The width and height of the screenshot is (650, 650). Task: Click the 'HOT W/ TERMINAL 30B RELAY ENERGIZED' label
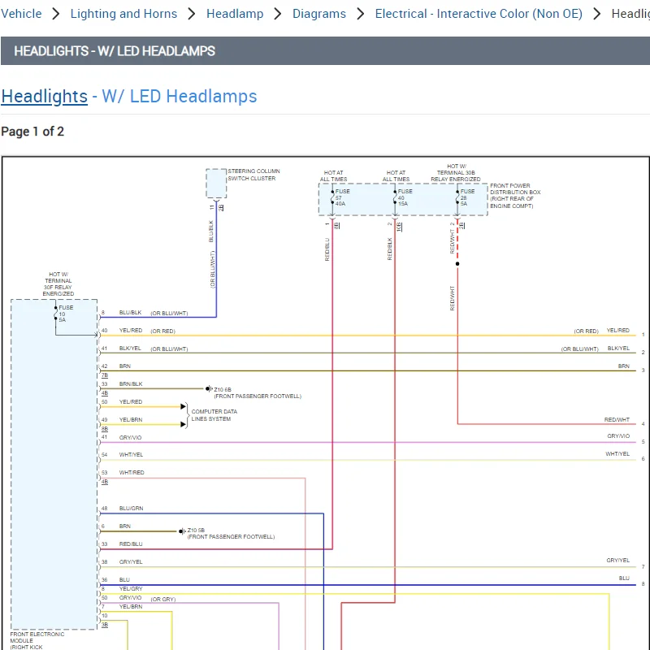(x=456, y=172)
